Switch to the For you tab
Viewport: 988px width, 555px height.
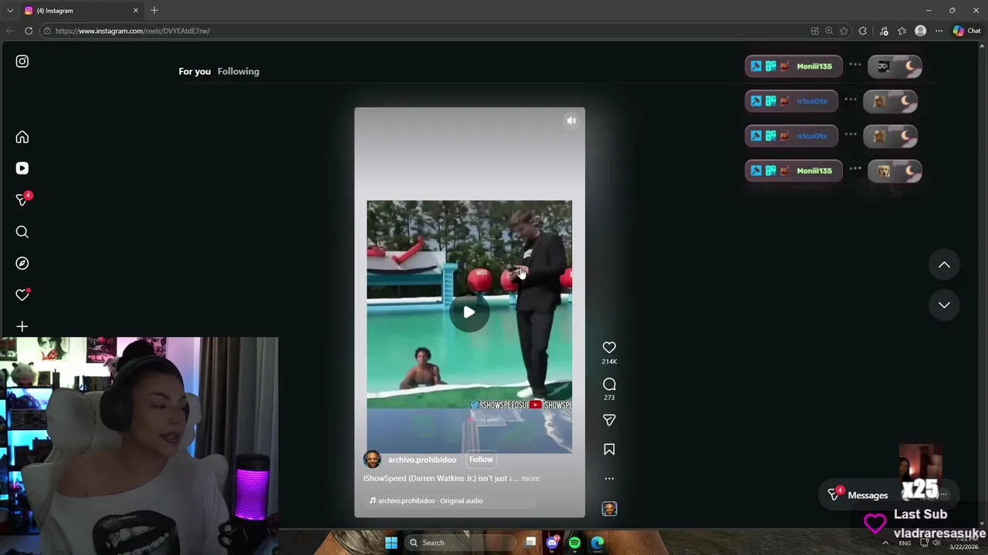click(x=195, y=72)
